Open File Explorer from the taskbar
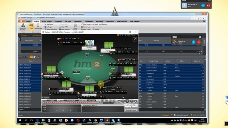Image resolution: width=228 pixels, height=128 pixels. point(43,120)
